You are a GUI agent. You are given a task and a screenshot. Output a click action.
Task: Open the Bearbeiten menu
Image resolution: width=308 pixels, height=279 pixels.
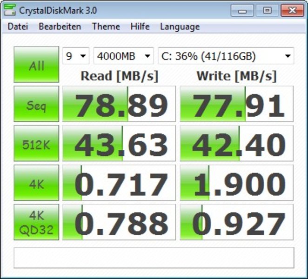60,27
